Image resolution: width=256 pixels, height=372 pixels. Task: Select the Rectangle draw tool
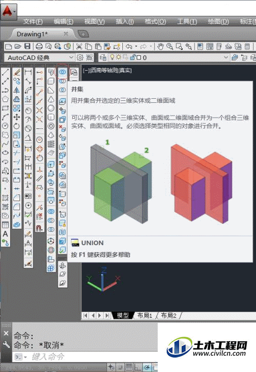5,108
